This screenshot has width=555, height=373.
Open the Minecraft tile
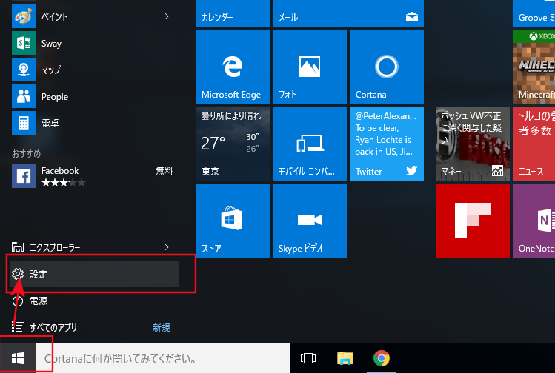[534, 67]
